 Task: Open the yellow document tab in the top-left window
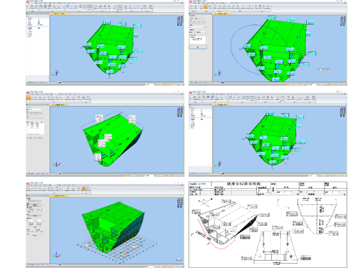coord(59,14)
